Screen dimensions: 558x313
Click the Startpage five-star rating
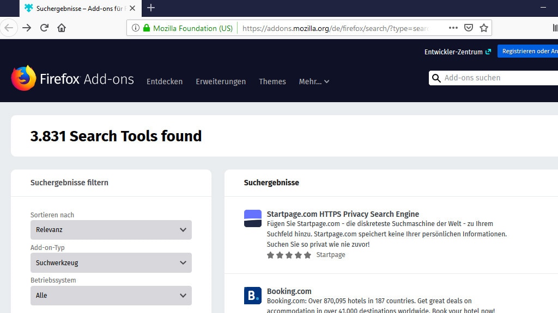[x=289, y=255]
